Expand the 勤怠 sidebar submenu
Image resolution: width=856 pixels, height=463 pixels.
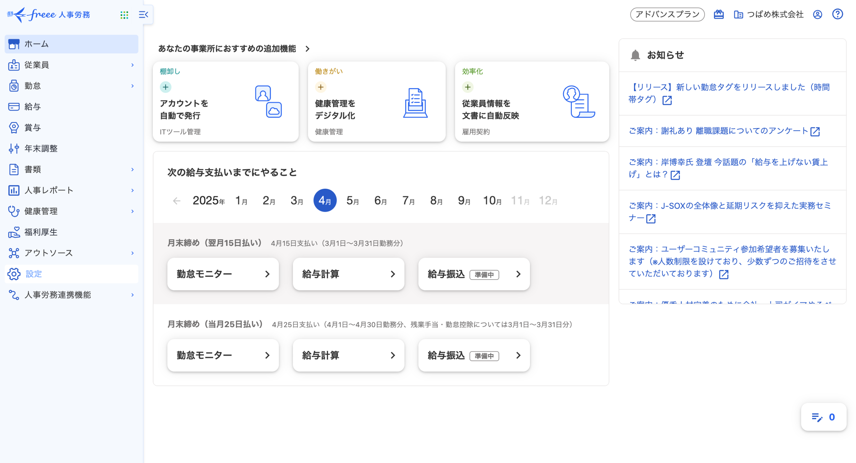[132, 86]
